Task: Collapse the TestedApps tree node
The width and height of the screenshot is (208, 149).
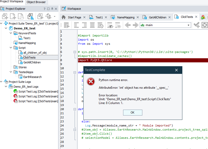Action: click(x=11, y=72)
